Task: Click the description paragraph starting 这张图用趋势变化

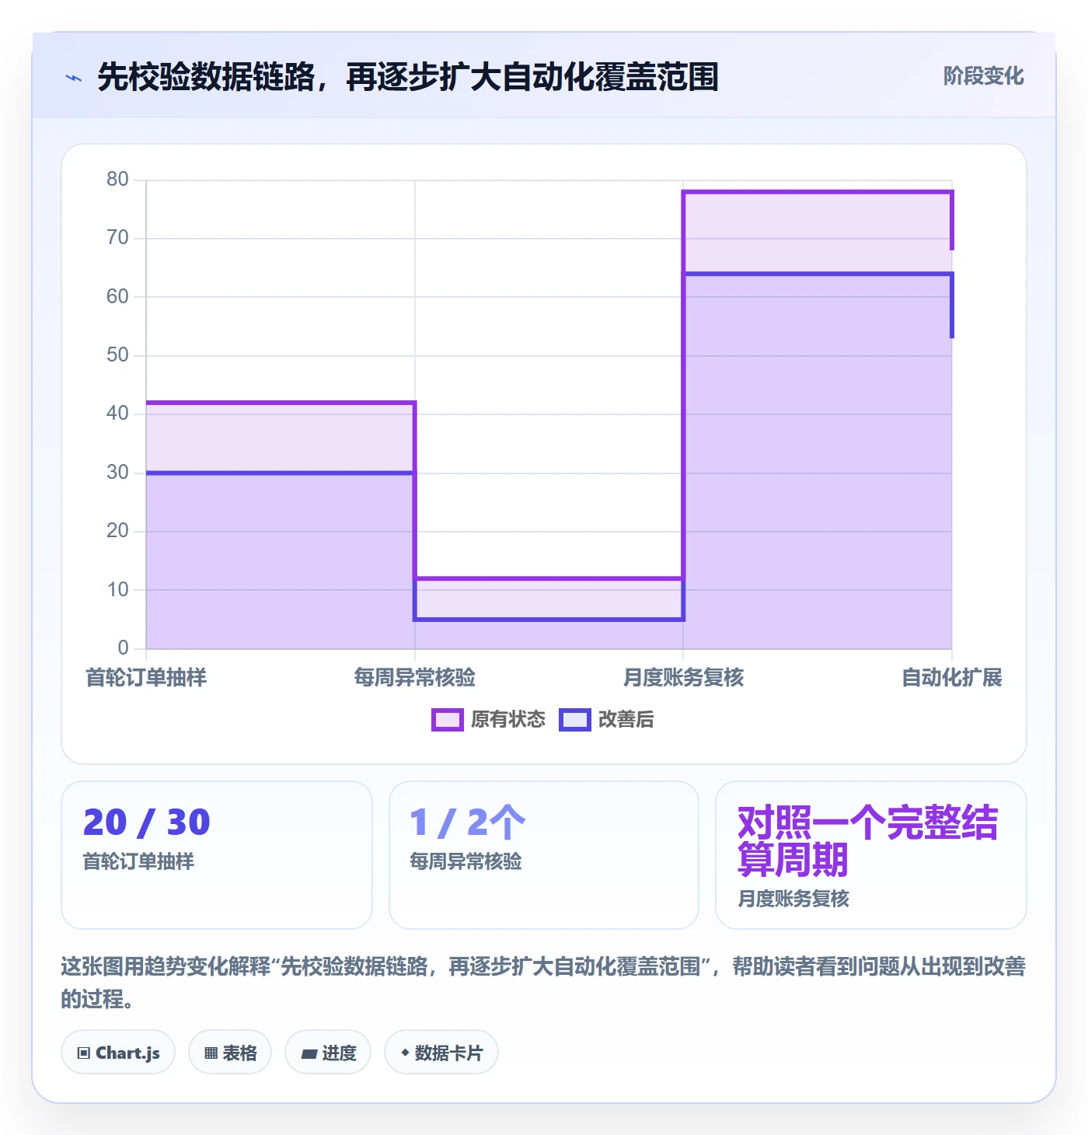Action: (543, 983)
